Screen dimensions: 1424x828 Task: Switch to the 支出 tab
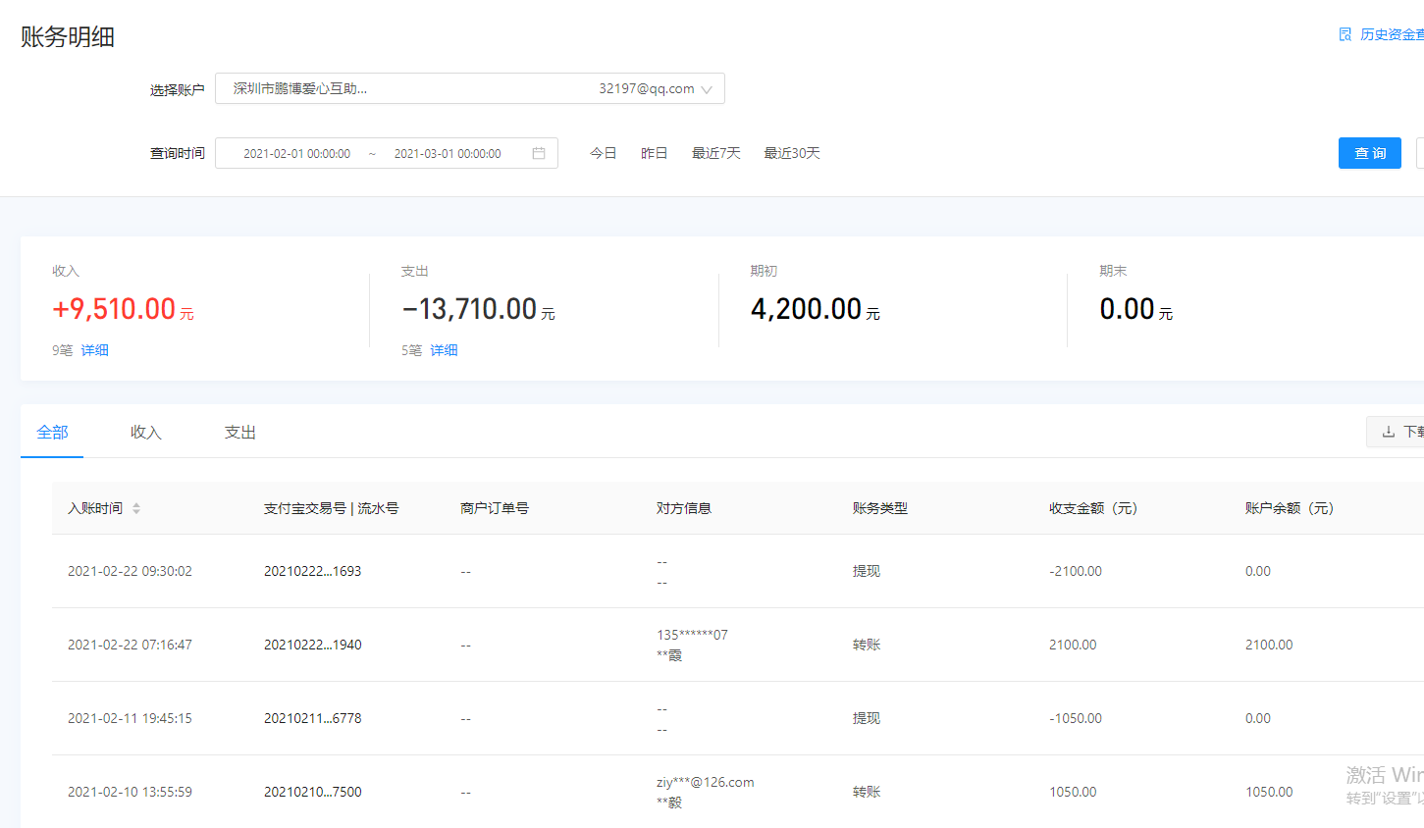point(239,433)
